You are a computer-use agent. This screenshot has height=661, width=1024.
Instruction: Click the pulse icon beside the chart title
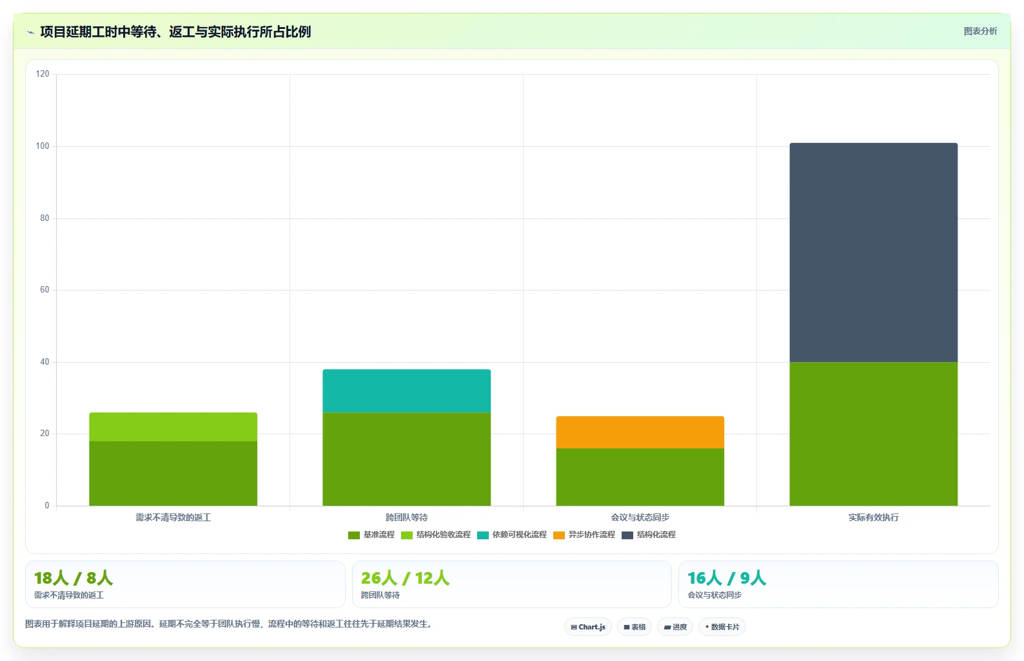point(30,32)
